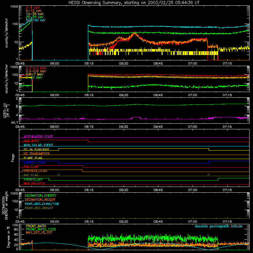253x253 pixels.
Task: Click the SC_IN_SUNLIGHT flag label
Action: click(36, 149)
